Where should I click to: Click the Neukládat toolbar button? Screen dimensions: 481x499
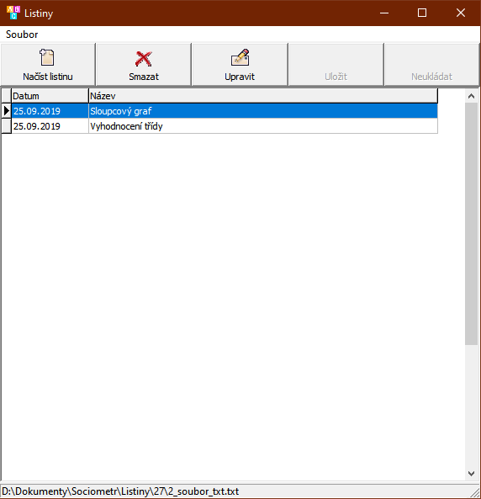[x=432, y=65]
